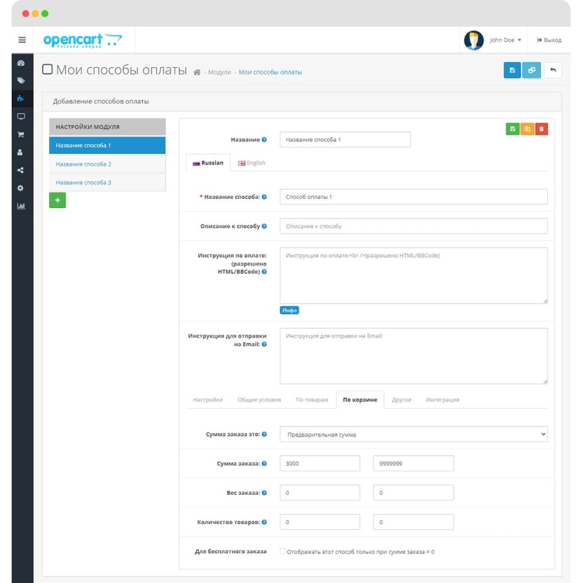583x583 pixels.
Task: Select Название способа 2 in the list
Action: (107, 164)
